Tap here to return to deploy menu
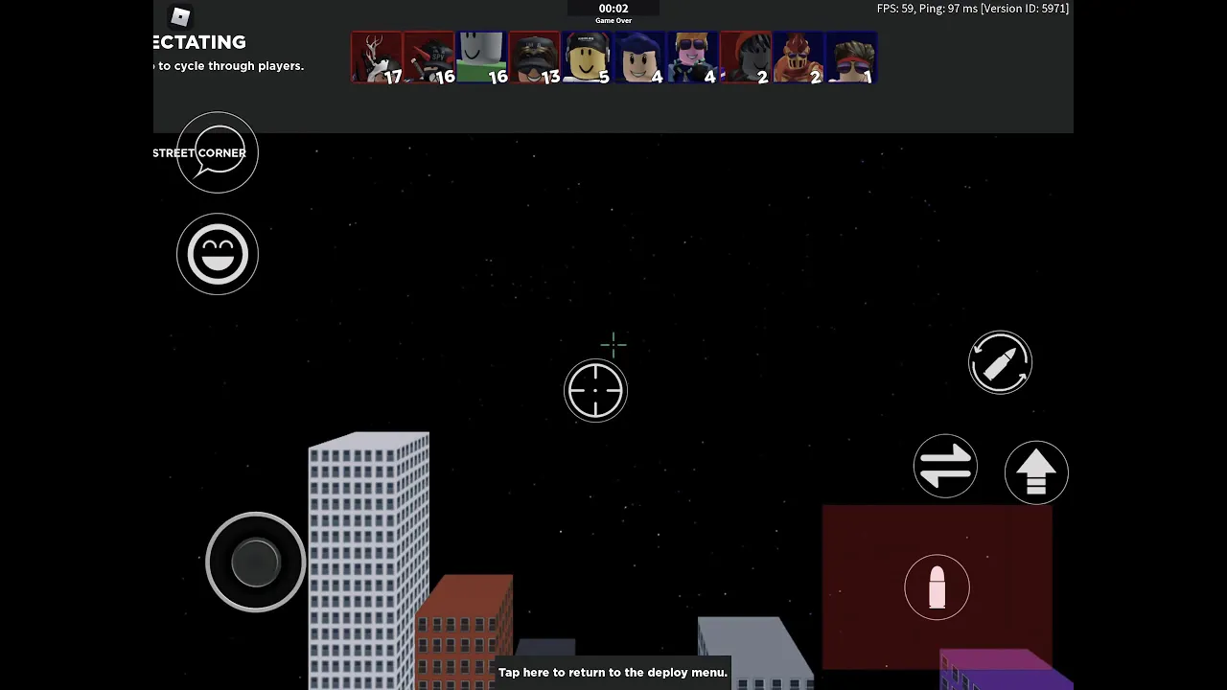 tap(613, 672)
